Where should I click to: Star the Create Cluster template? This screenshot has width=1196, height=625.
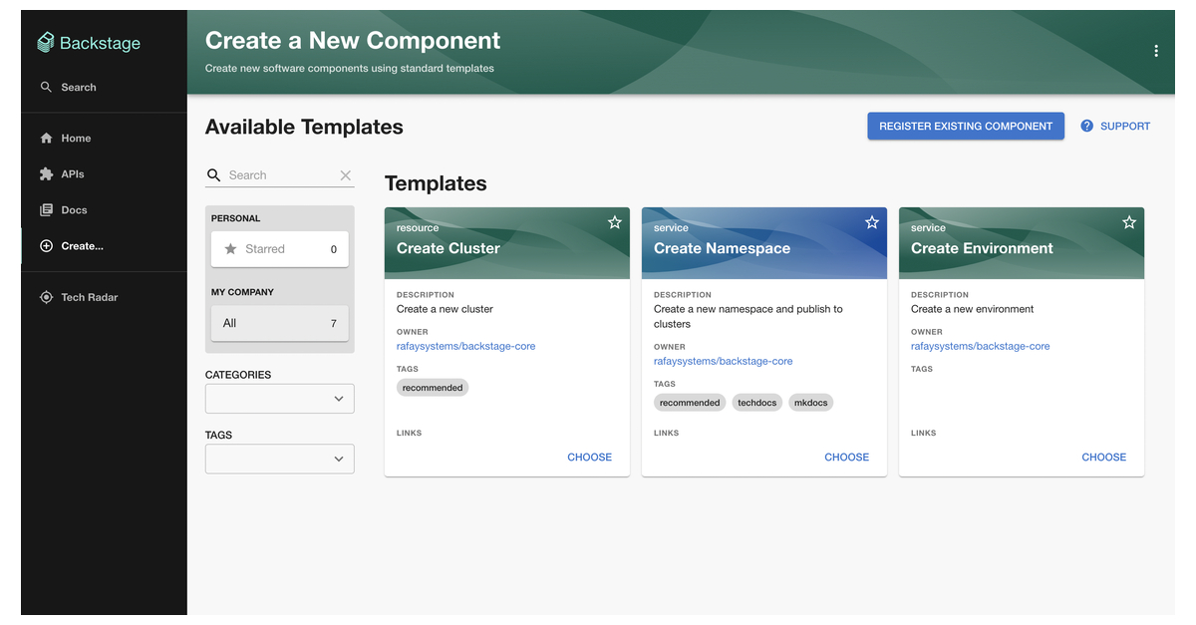click(x=615, y=222)
